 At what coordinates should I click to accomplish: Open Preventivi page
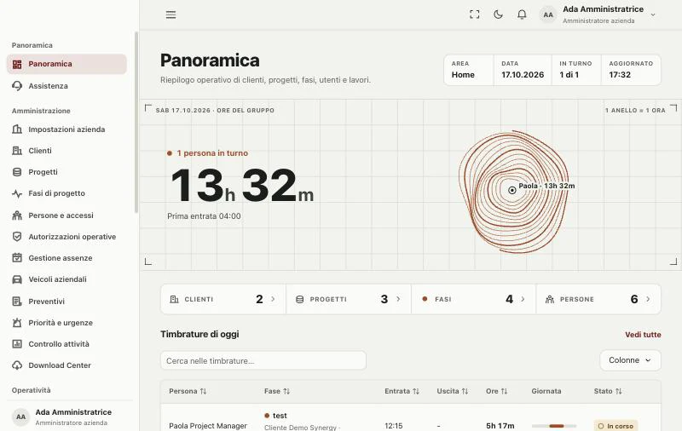point(66,302)
